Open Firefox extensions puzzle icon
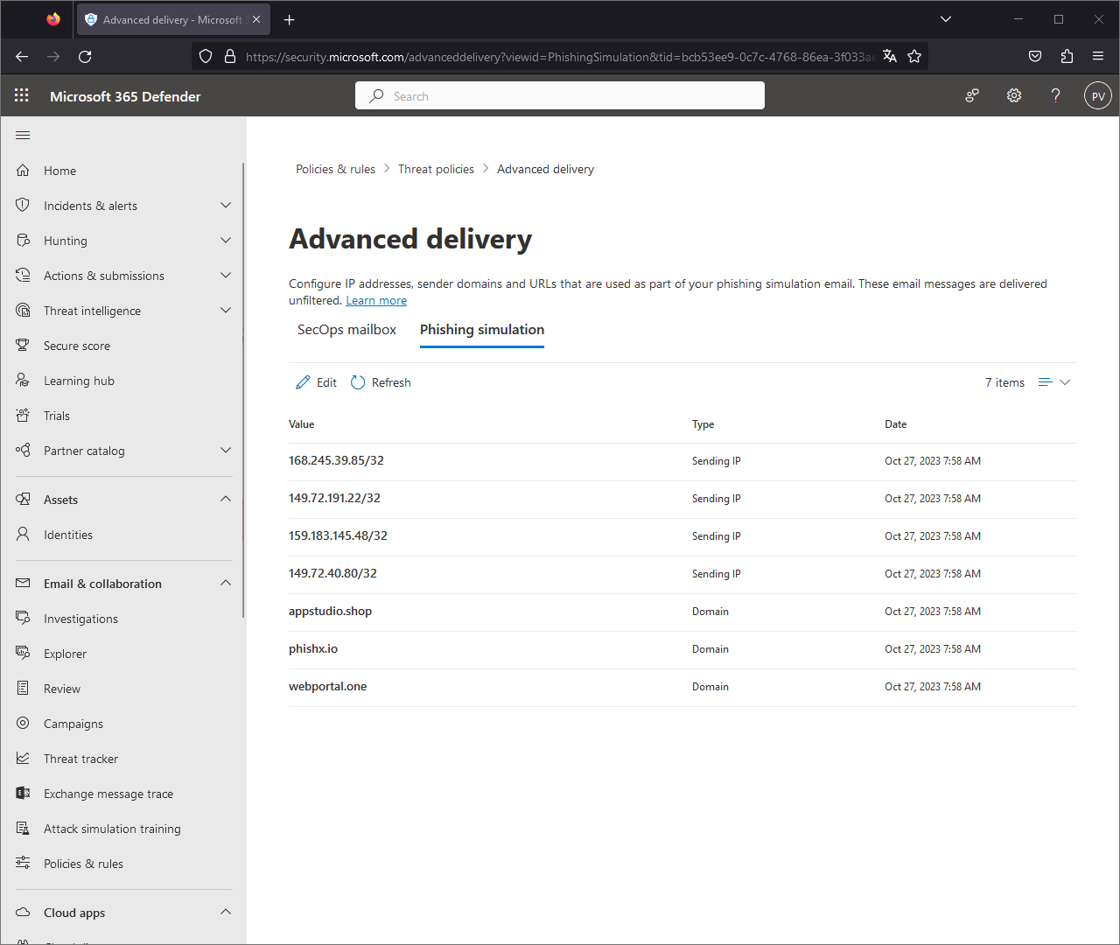Image resolution: width=1120 pixels, height=945 pixels. coord(1067,56)
